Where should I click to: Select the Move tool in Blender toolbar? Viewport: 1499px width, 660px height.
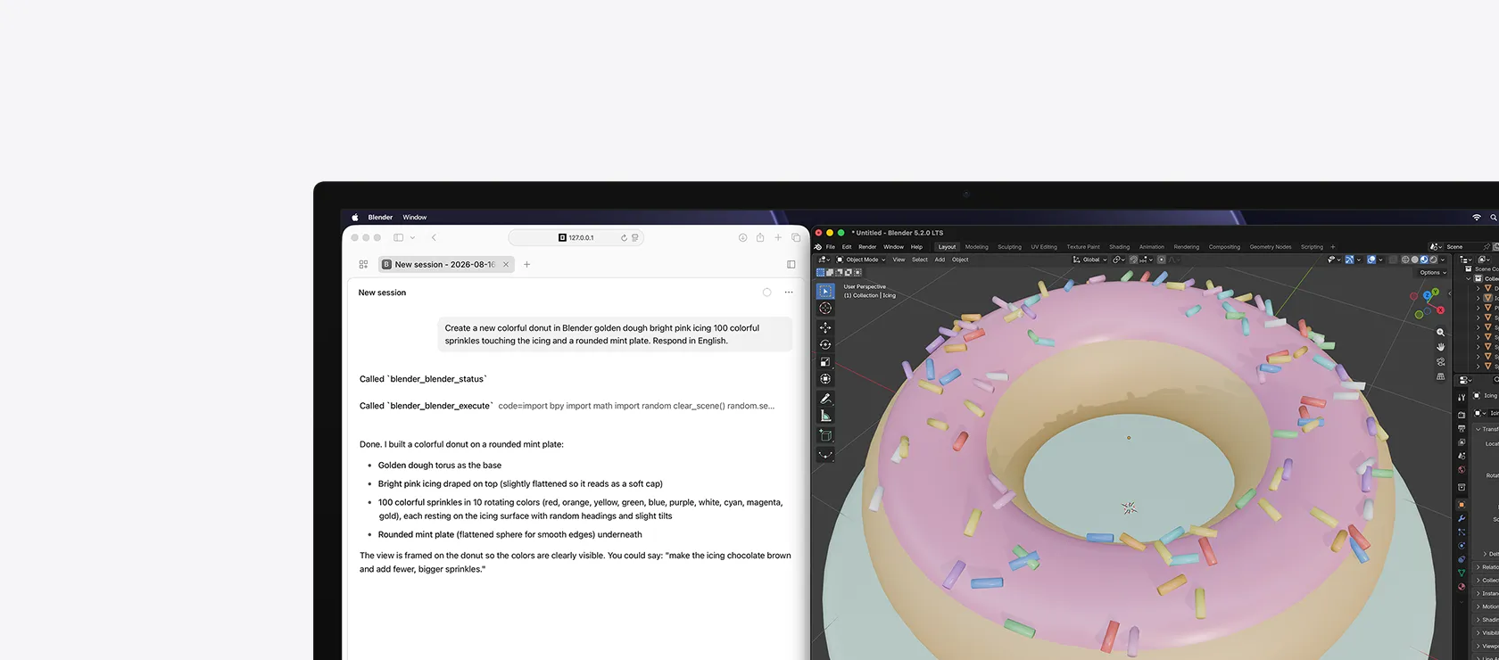coord(825,327)
